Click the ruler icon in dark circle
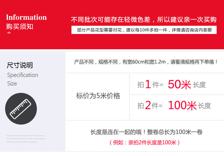Screen dimensions: 224x156 click(x=21, y=109)
